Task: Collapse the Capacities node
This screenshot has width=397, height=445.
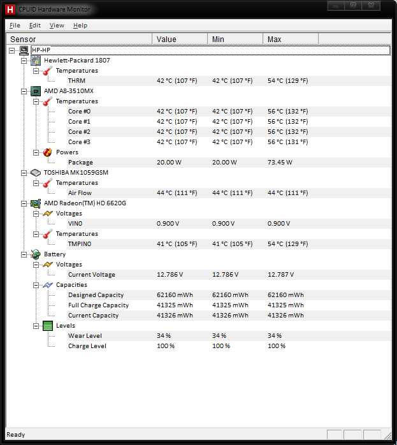Action: [36, 285]
